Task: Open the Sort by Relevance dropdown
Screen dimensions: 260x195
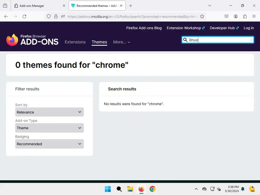Action: [x=50, y=112]
